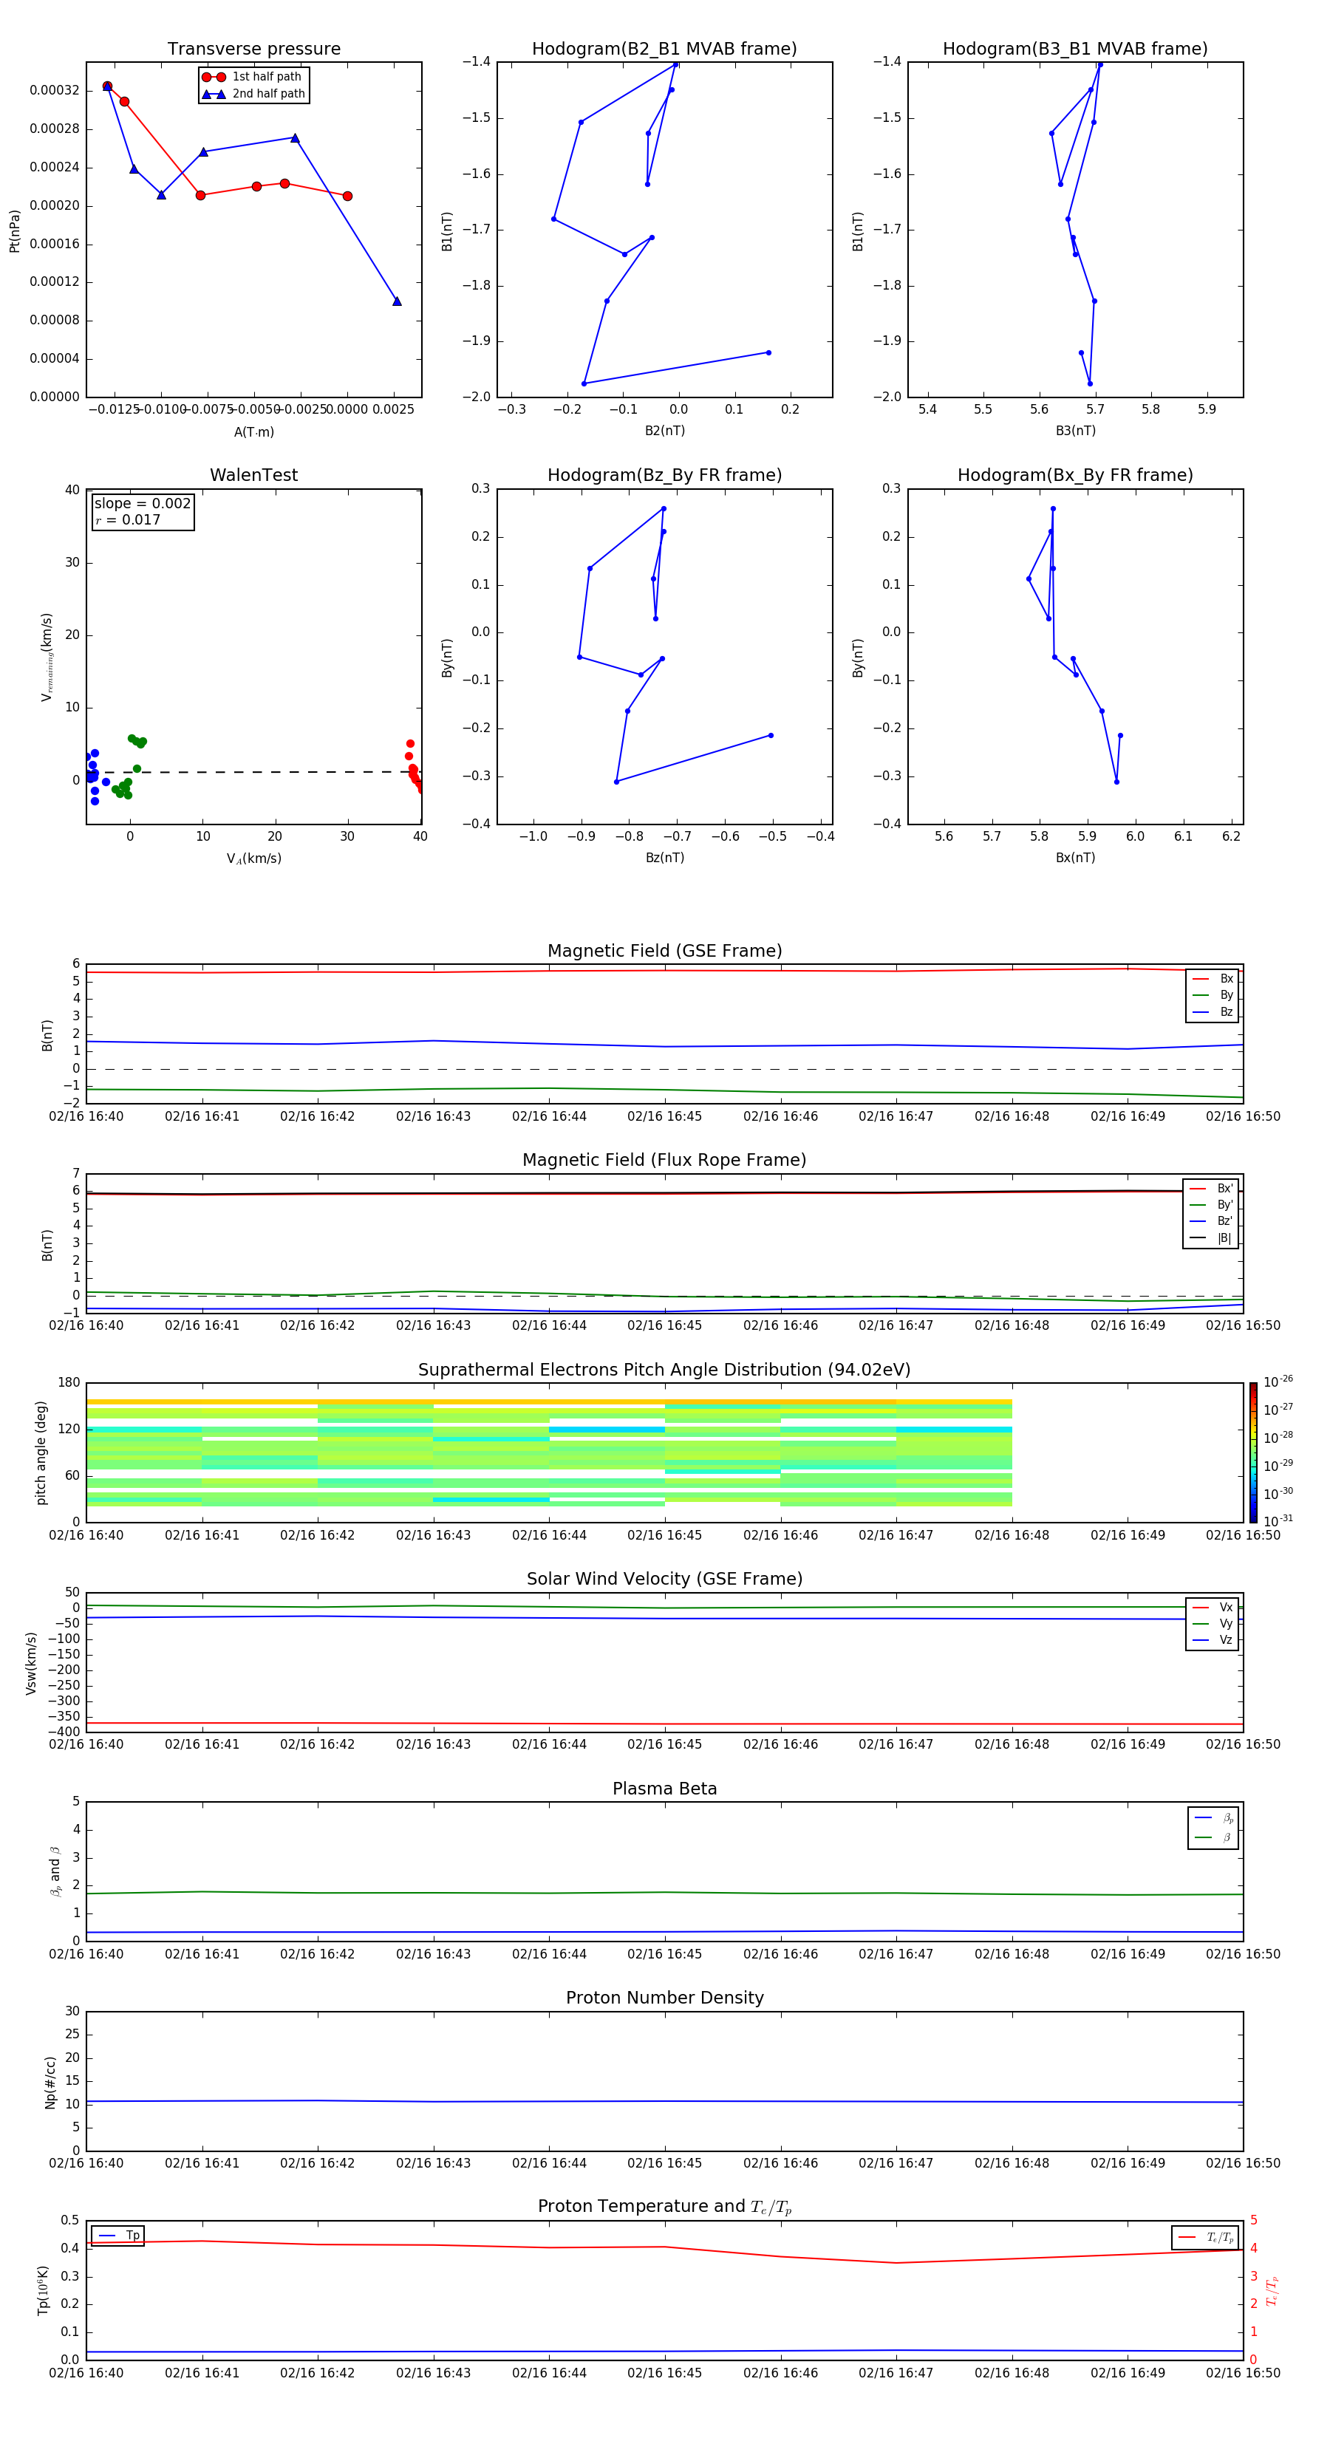1330x2438 pixels.
Task: Click the 'Hodogram(Bx_By FR frame)' title
Action: tap(1075, 475)
